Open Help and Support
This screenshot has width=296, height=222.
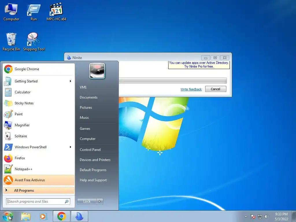tap(93, 180)
